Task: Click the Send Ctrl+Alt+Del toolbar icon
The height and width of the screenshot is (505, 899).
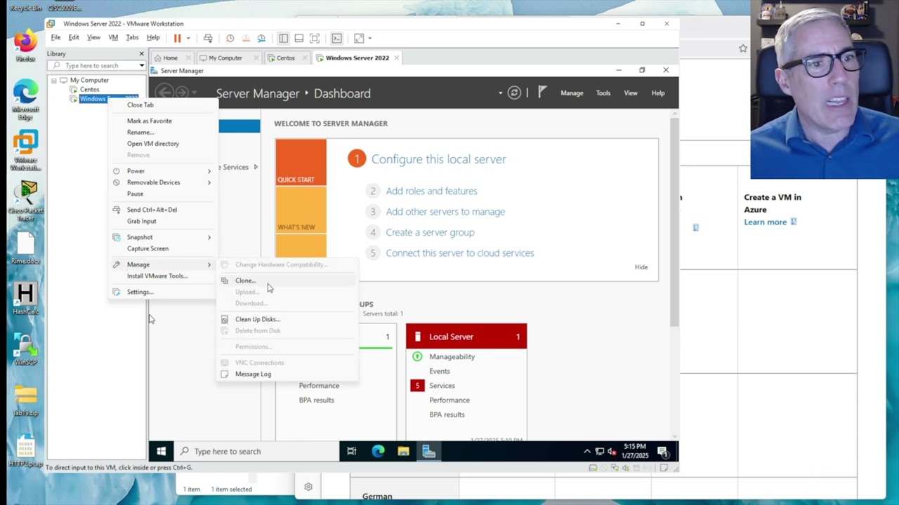Action: [208, 38]
